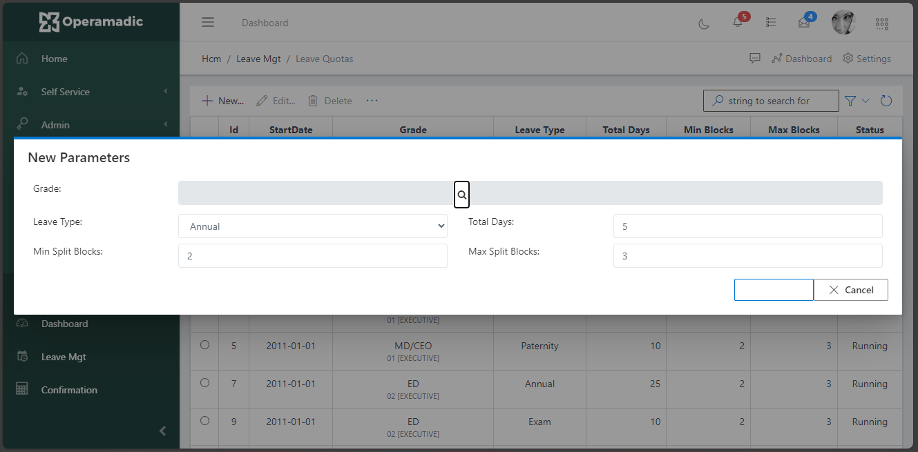
Task: Click the Leave Mgt breadcrumb link
Action: 258,59
